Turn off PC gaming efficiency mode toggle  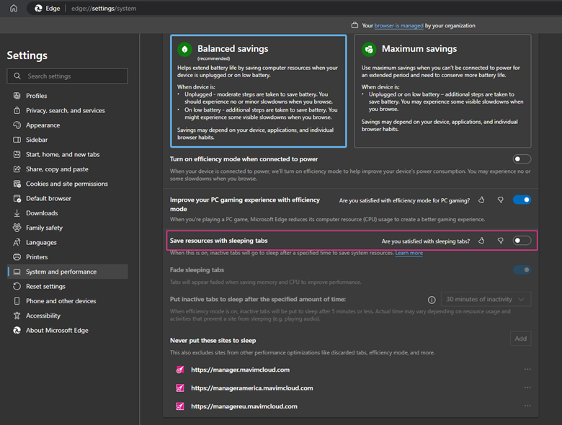tap(522, 200)
